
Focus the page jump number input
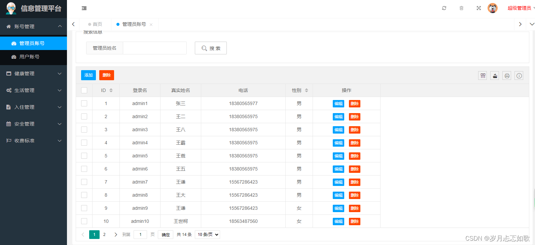tap(140, 235)
